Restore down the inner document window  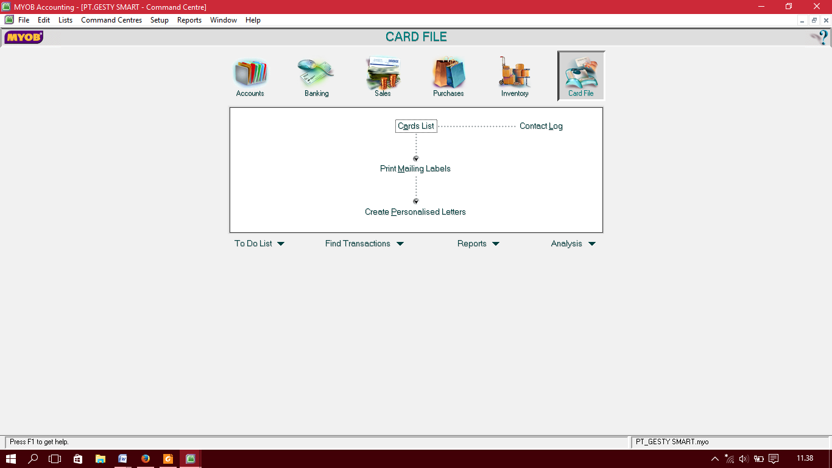click(814, 20)
